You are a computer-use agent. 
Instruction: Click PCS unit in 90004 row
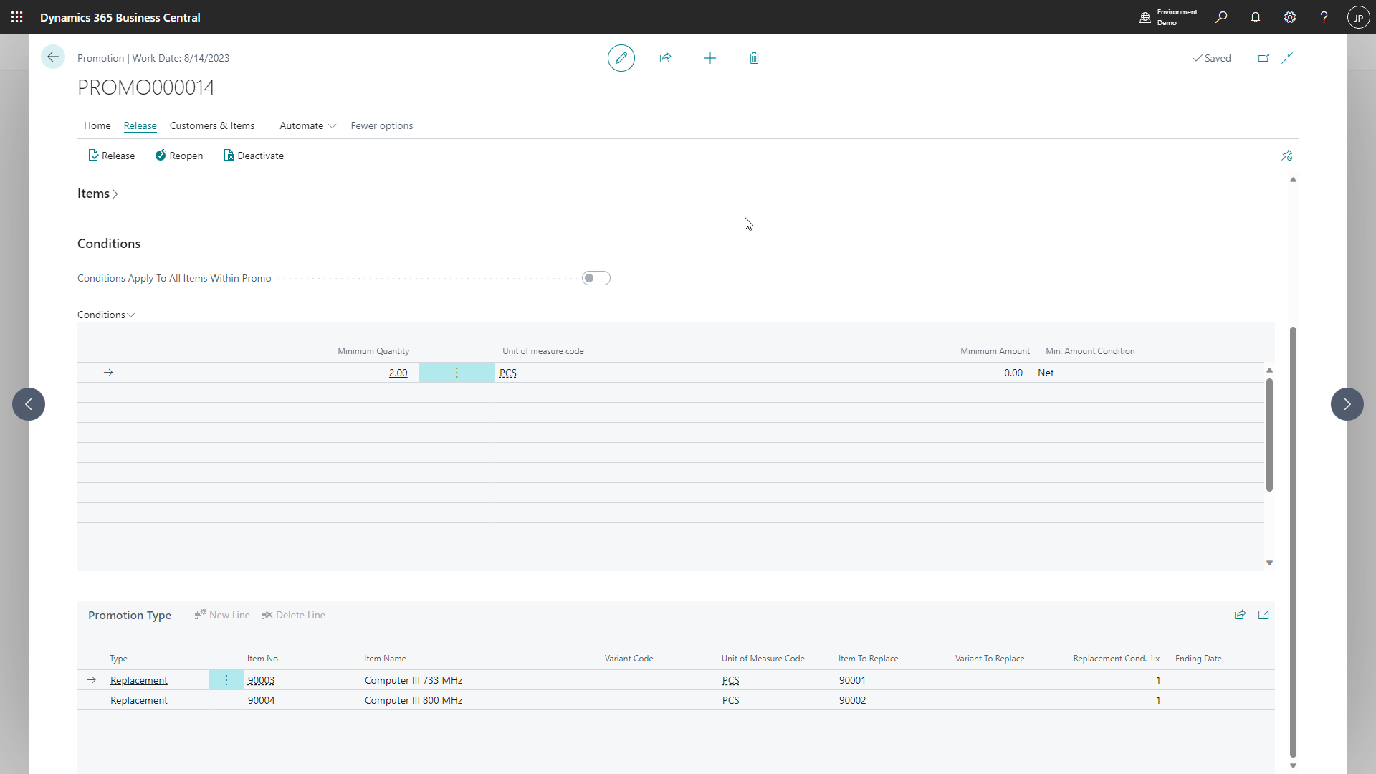tap(730, 700)
